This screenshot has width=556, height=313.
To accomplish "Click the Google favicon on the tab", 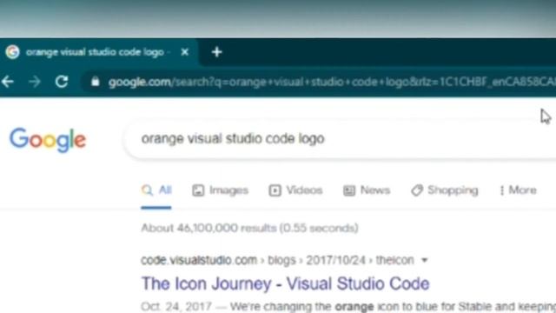I will (x=12, y=52).
